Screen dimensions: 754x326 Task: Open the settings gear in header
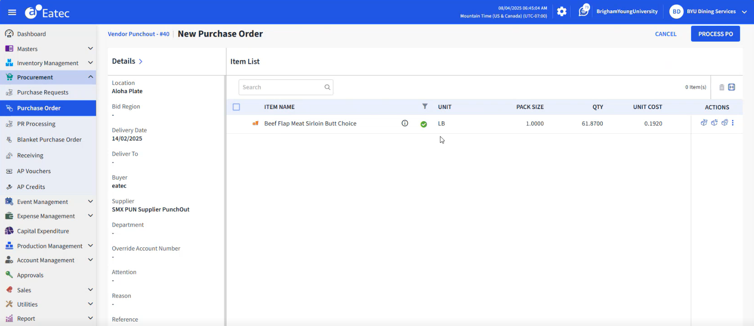click(x=562, y=12)
